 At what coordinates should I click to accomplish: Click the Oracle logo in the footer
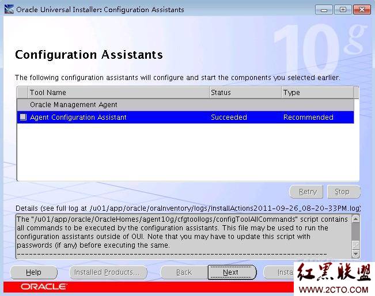point(44,287)
